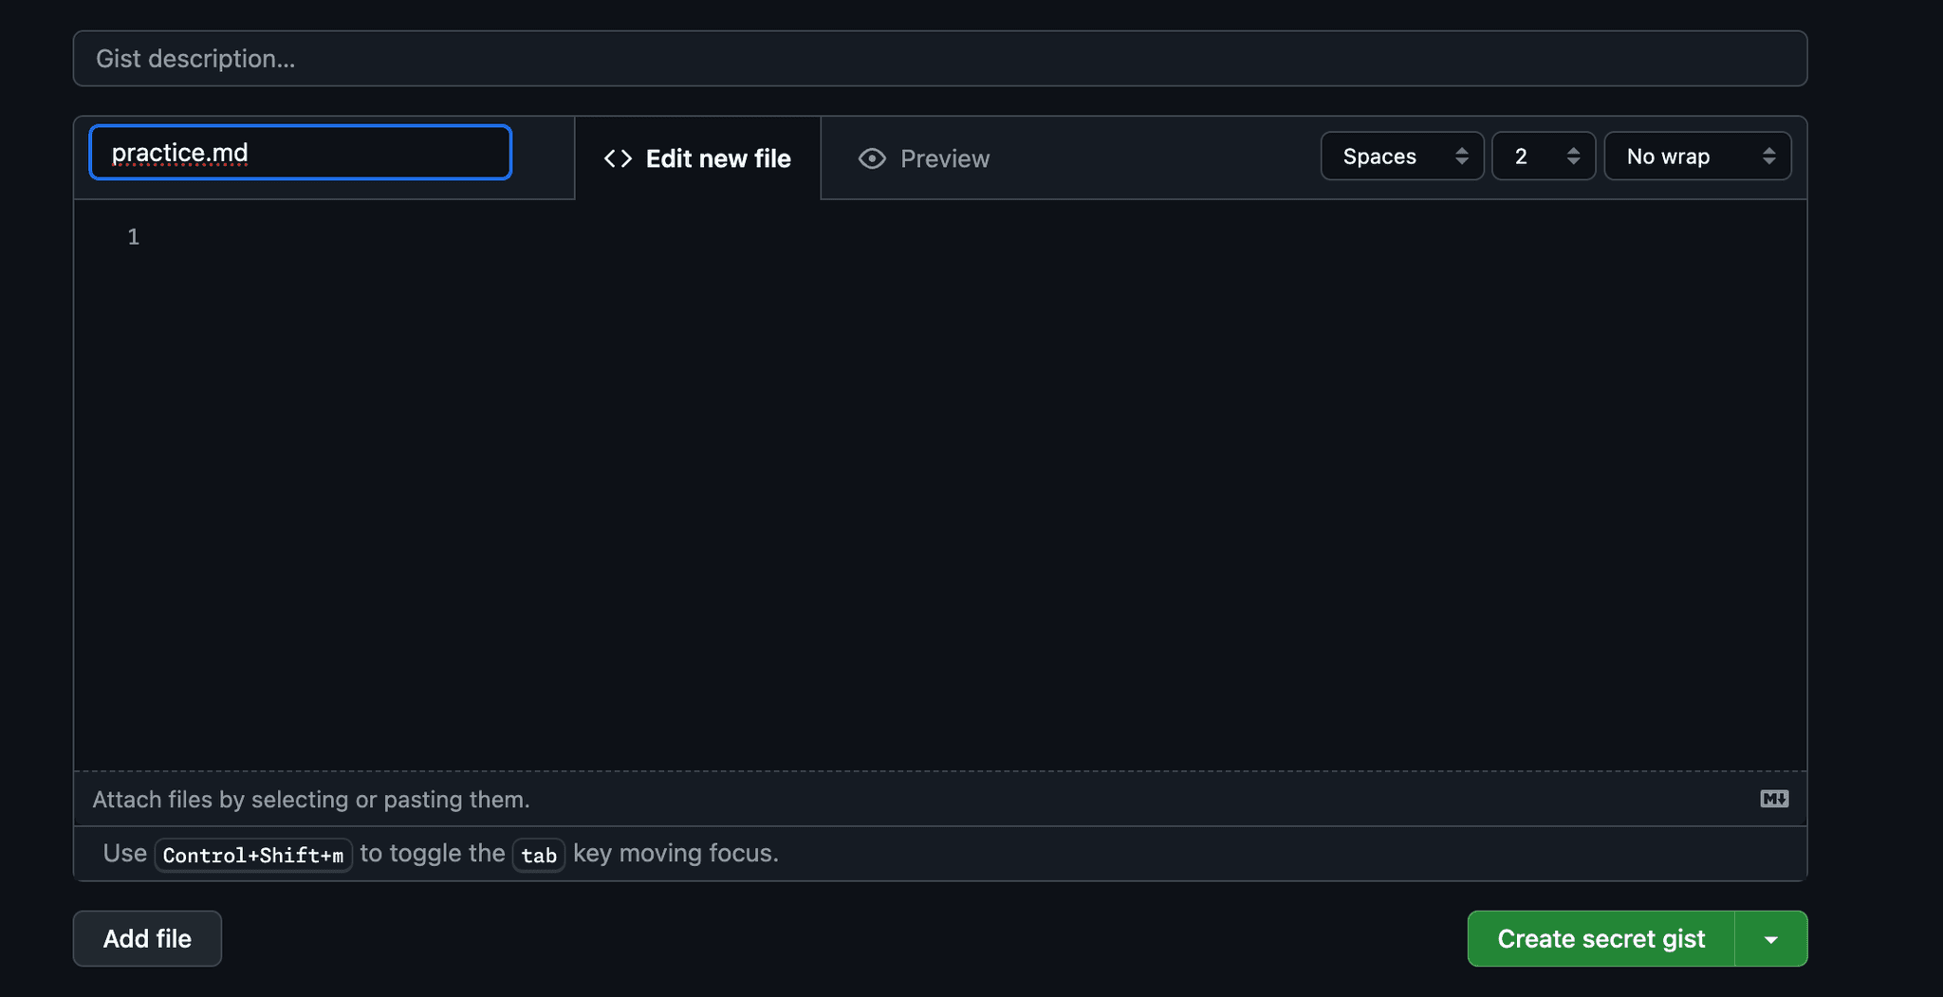Click the Control+Shift+m keyboard shortcut hint
The image size is (1943, 997).
(253, 855)
